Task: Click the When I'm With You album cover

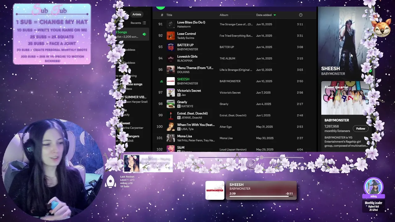Action: tap(171, 127)
